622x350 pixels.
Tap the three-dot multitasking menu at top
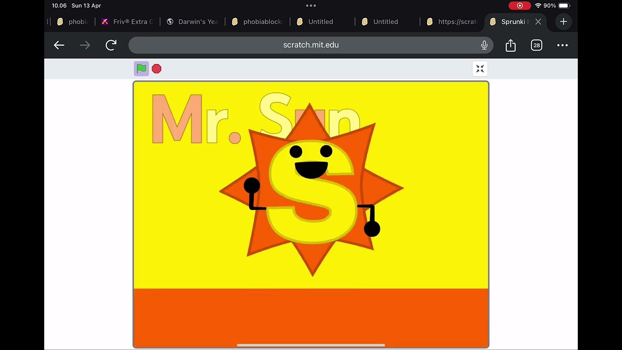(311, 6)
